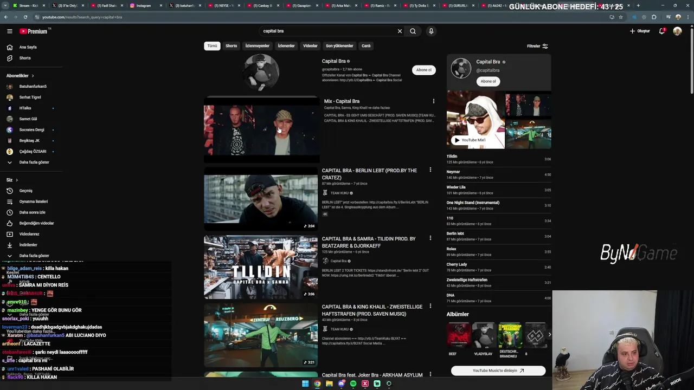The width and height of the screenshot is (694, 390).
Task: Click the magnifier search button
Action: pyautogui.click(x=413, y=31)
